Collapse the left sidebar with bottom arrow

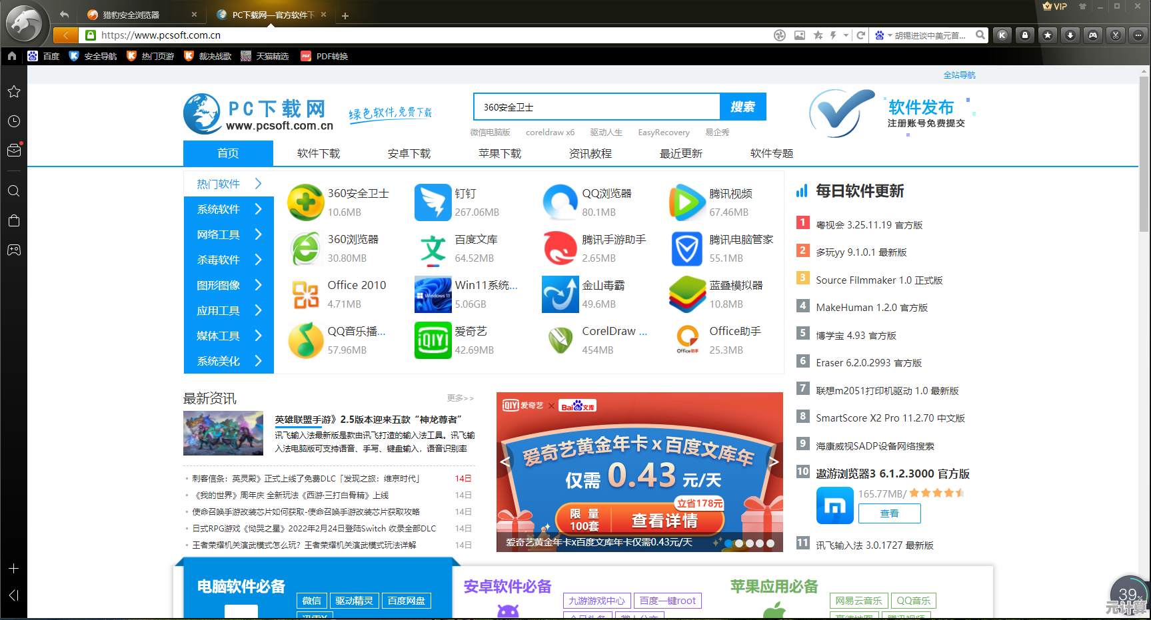point(13,595)
